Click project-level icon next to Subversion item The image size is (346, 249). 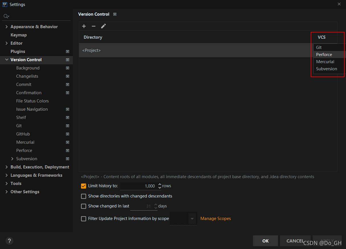(x=67, y=159)
